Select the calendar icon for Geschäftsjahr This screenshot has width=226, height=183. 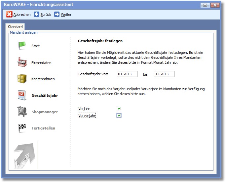[x=21, y=95]
